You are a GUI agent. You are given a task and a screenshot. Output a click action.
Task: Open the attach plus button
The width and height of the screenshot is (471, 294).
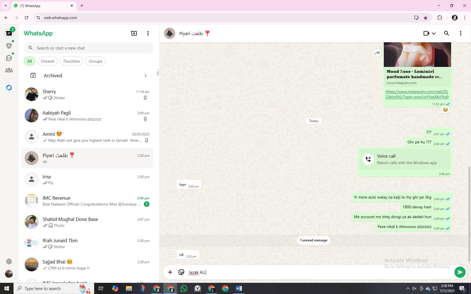point(170,272)
